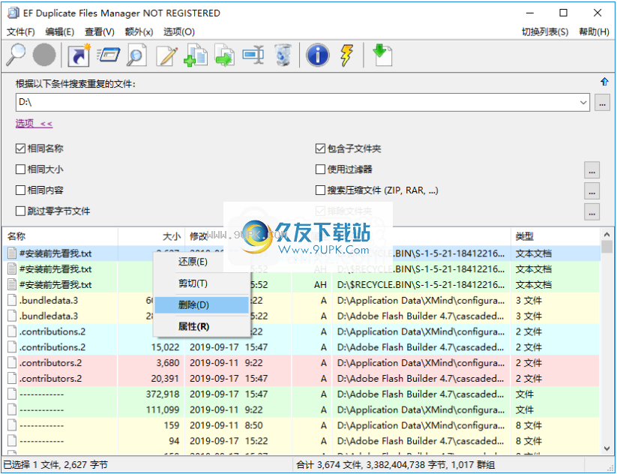Open the 额外(x) menu
The height and width of the screenshot is (474, 617).
tap(139, 32)
